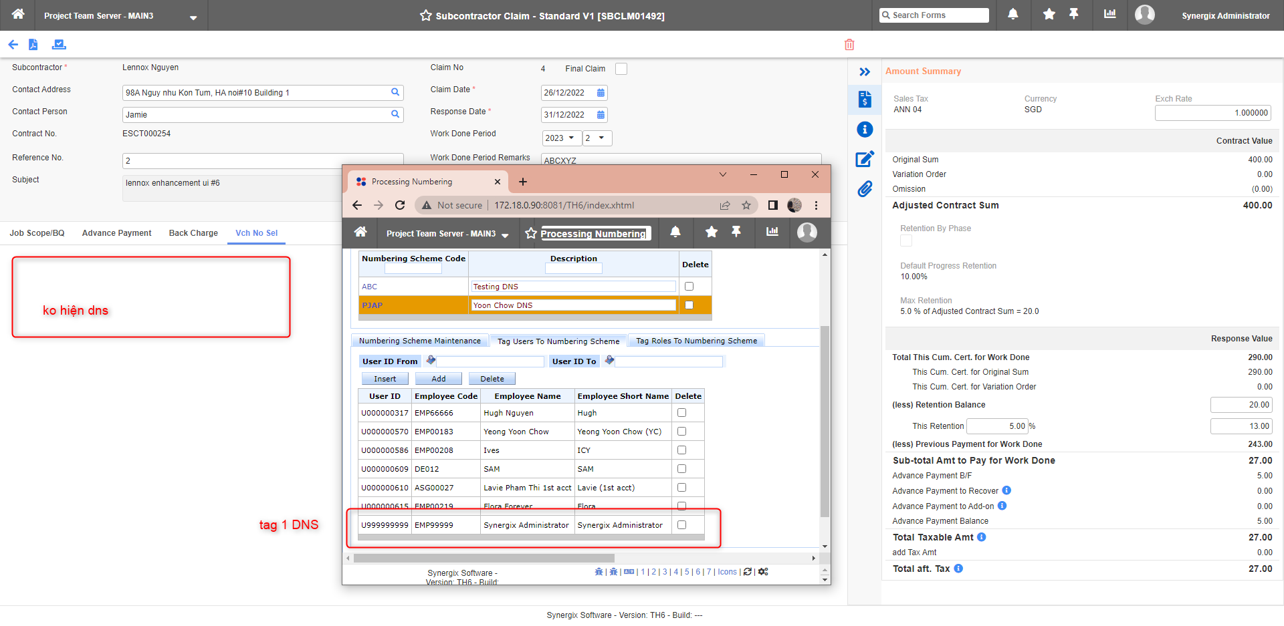The image size is (1284, 626).
Task: Change the Work Done Period year dropdown
Action: [x=561, y=138]
